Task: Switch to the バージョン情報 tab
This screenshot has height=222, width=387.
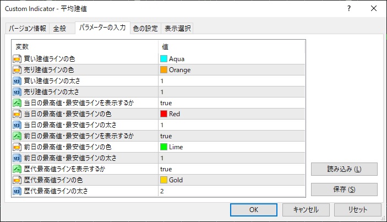Action: [x=28, y=29]
